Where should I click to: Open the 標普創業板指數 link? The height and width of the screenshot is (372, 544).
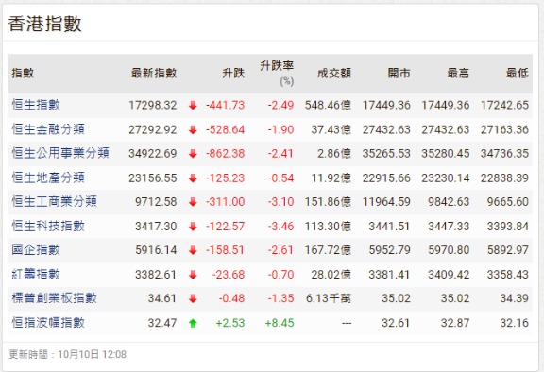54,297
